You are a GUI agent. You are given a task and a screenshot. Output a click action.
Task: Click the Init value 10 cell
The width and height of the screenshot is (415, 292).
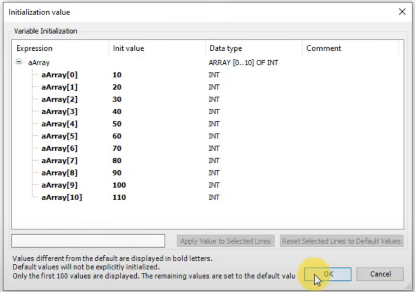(x=117, y=75)
